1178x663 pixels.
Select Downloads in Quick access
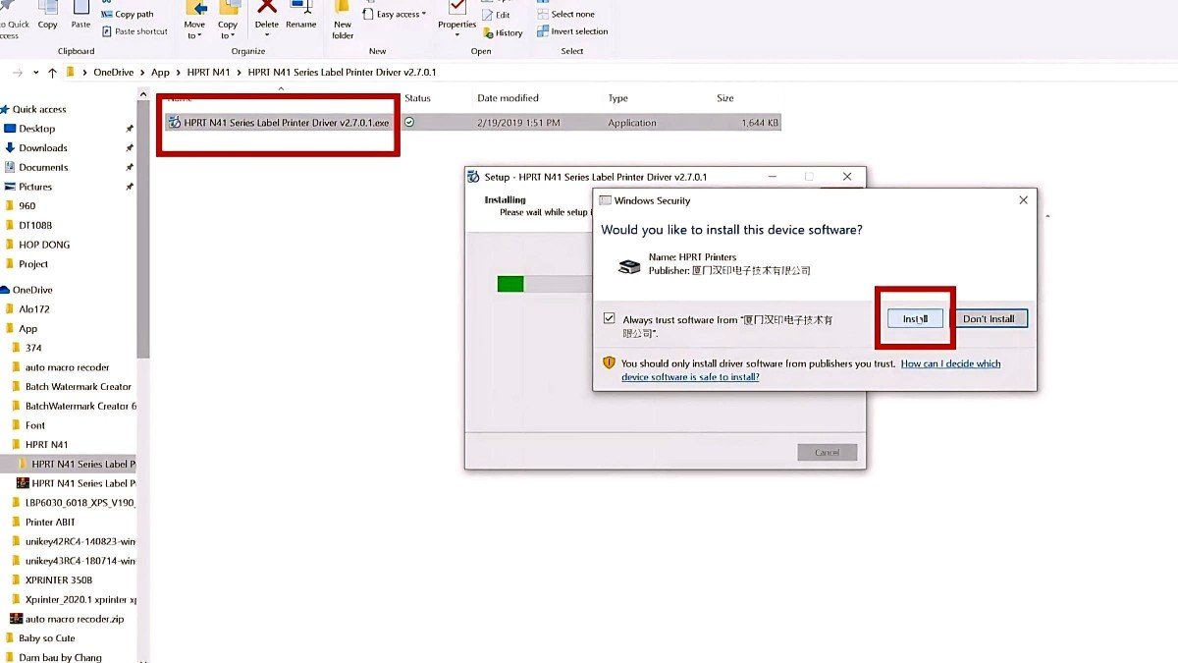pyautogui.click(x=43, y=148)
